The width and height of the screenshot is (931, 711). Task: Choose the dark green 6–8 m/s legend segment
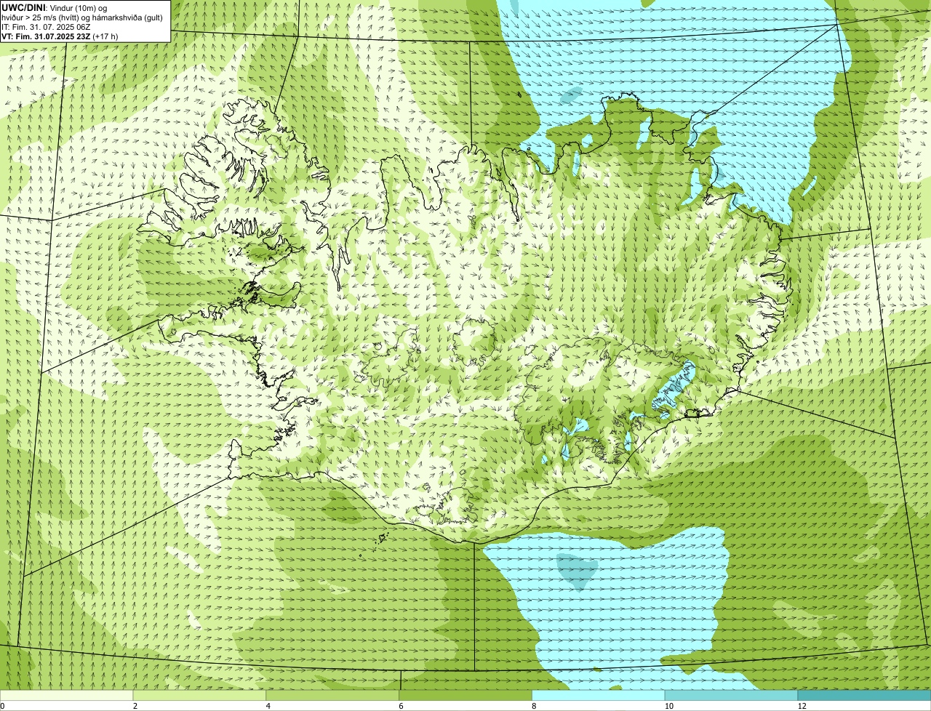[x=466, y=695]
